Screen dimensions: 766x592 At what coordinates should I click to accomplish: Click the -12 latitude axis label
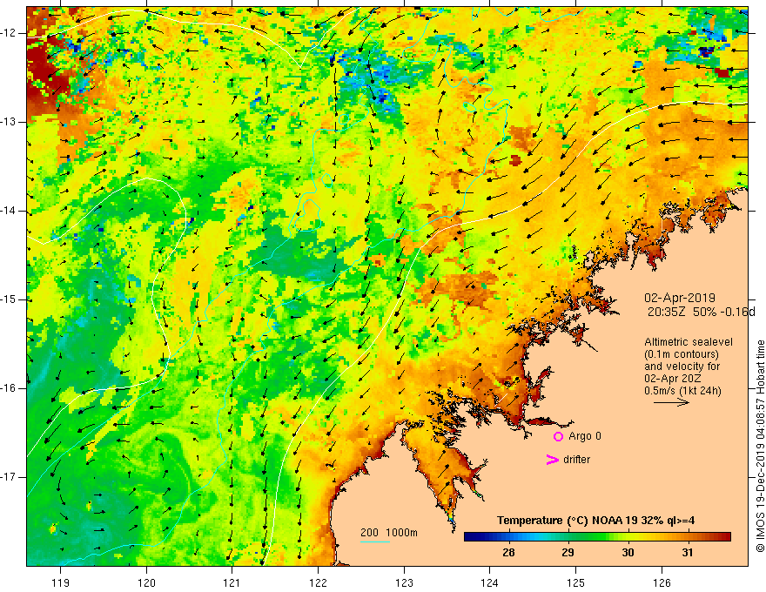[10, 33]
